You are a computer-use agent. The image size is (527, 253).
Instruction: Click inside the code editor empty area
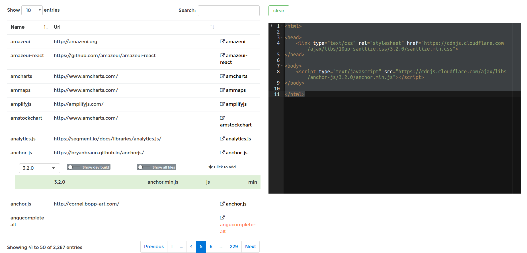coord(399,145)
